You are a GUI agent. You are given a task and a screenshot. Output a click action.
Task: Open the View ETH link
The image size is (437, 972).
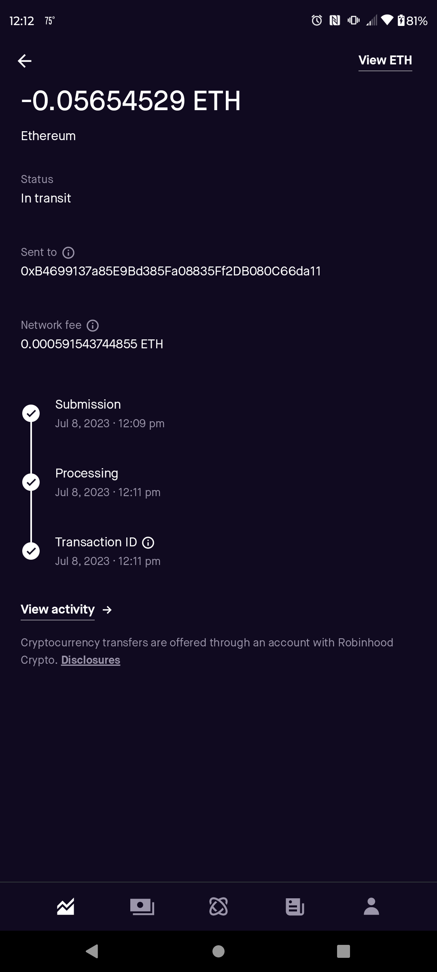tap(385, 60)
